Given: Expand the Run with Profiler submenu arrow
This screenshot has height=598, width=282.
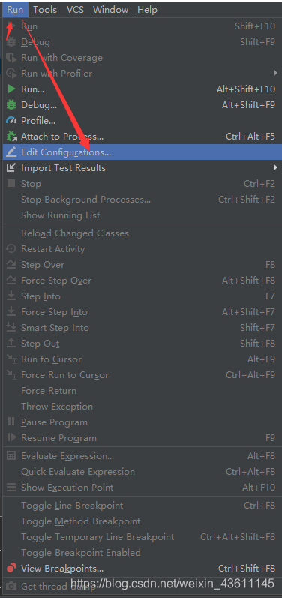Looking at the screenshot, I should pyautogui.click(x=275, y=73).
